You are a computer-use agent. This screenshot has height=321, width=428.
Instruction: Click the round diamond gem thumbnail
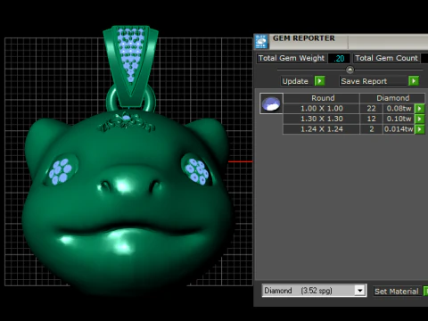click(271, 103)
